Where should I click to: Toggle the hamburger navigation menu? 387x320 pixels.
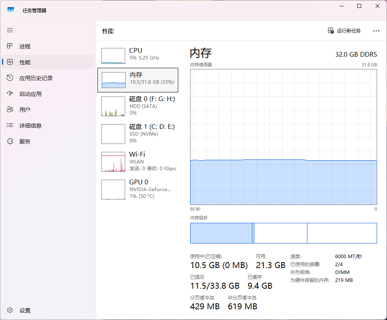(x=10, y=30)
